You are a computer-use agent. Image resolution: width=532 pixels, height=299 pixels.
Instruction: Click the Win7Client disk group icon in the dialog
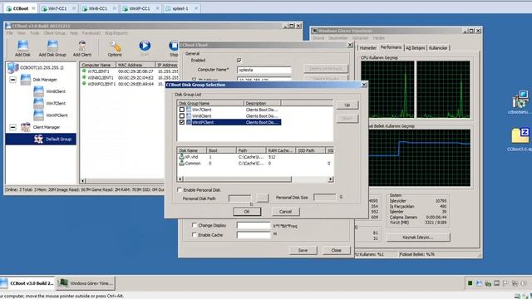(189, 110)
